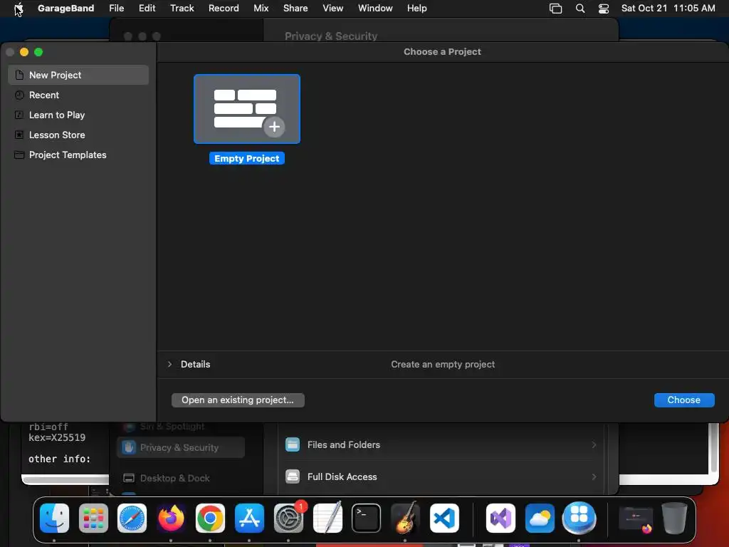729x547 pixels.
Task: Open the View menu
Action: click(333, 8)
